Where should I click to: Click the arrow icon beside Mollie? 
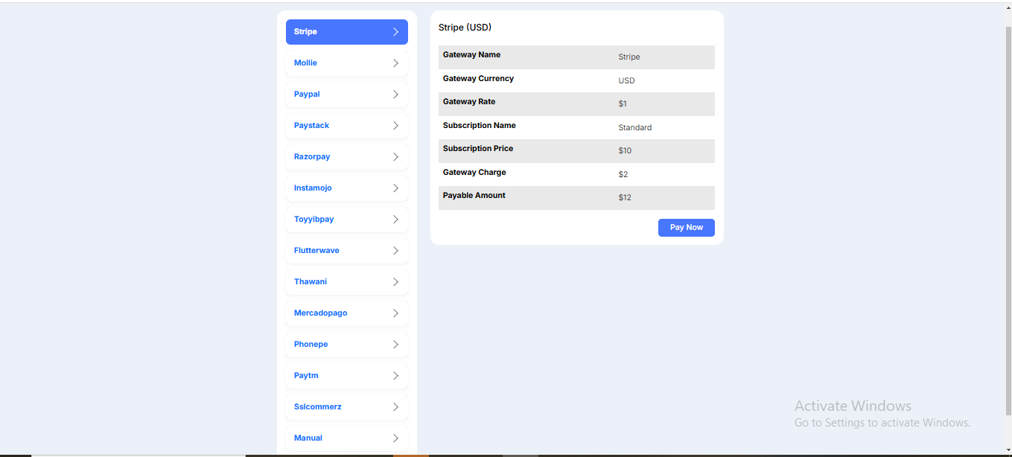pos(395,63)
